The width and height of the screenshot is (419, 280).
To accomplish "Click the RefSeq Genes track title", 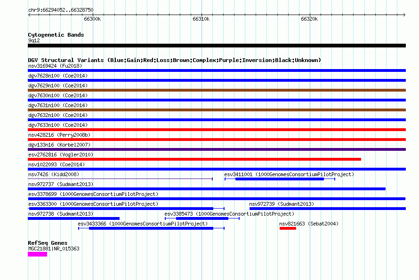I will click(48, 243).
